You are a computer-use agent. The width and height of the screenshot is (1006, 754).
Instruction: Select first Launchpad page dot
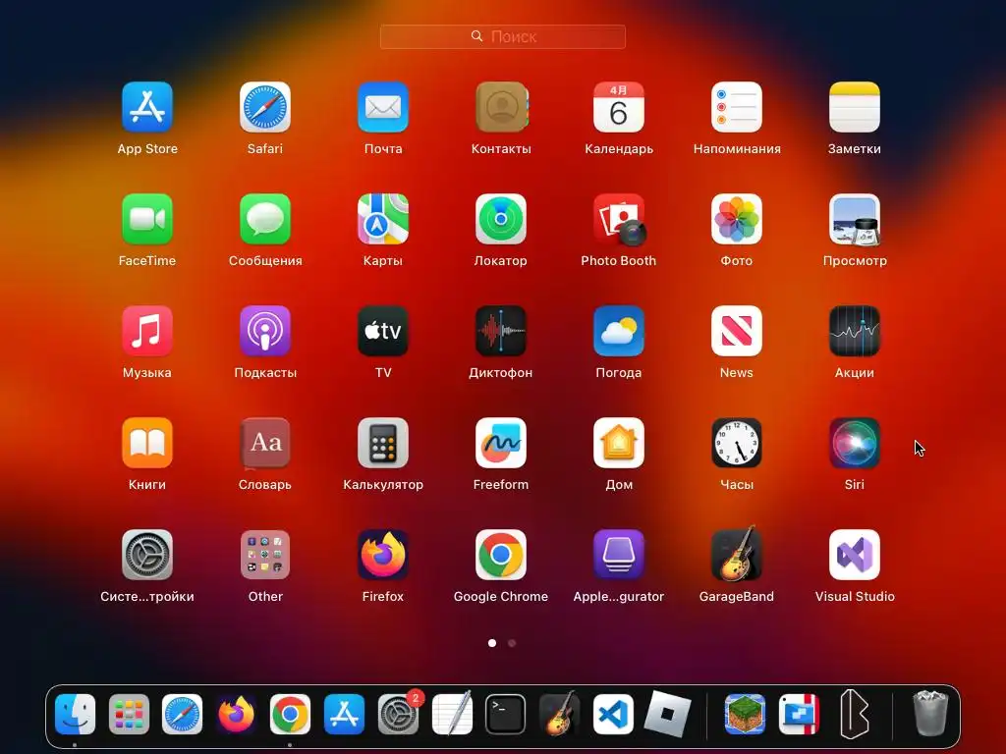coord(492,643)
